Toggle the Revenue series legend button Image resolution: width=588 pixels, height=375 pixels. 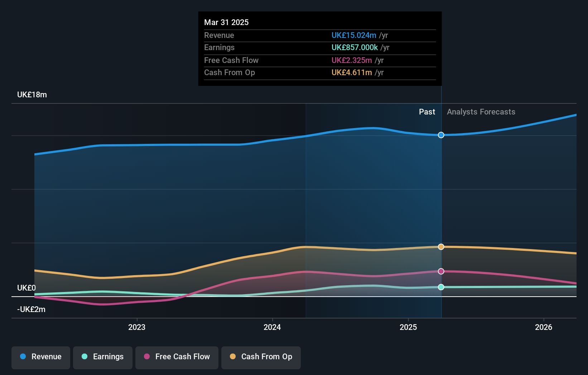click(x=41, y=357)
